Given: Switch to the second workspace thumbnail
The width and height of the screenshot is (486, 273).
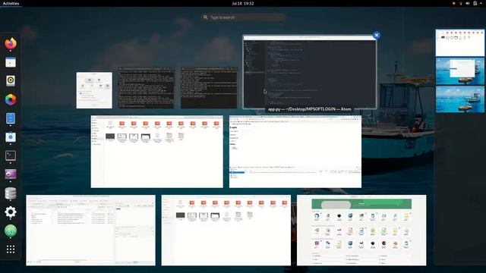Looking at the screenshot, I should (460, 71).
